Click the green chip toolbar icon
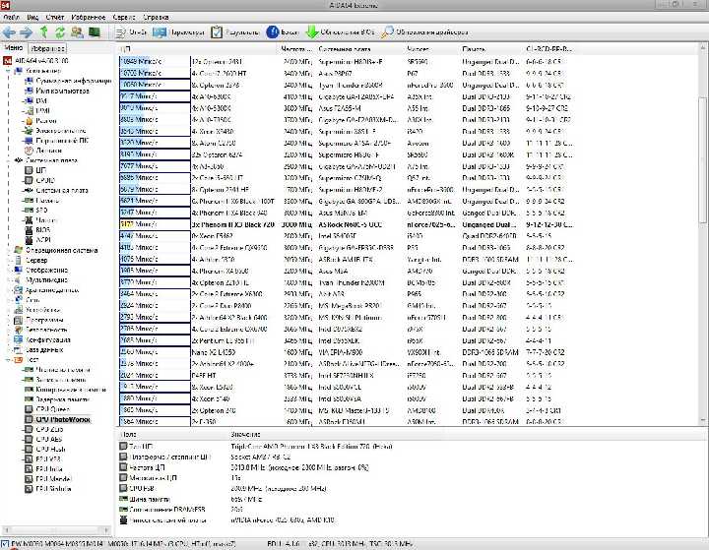 [95, 32]
